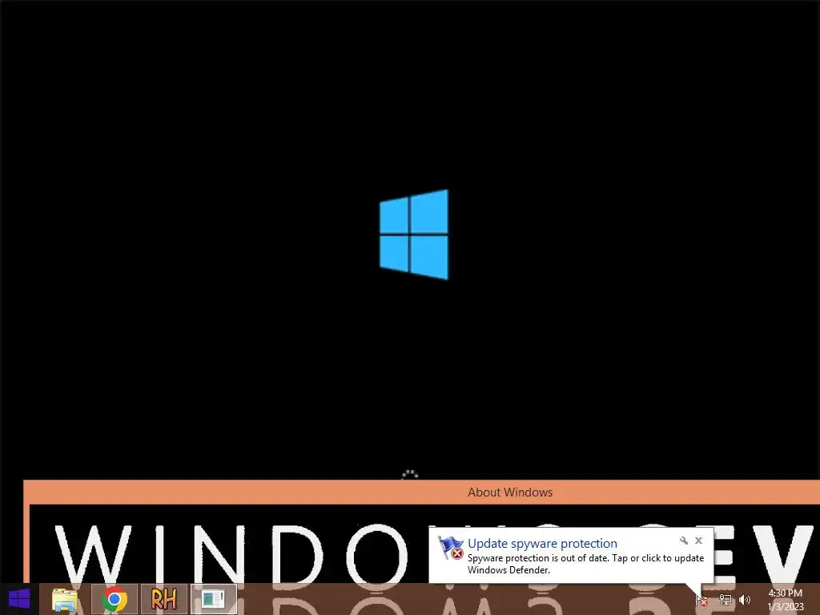
Task: Click the blue flag icon in the notification
Action: (451, 548)
